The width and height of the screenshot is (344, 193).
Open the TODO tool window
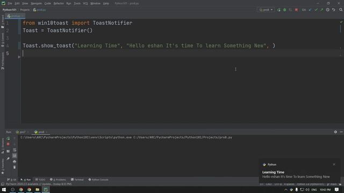click(40, 180)
